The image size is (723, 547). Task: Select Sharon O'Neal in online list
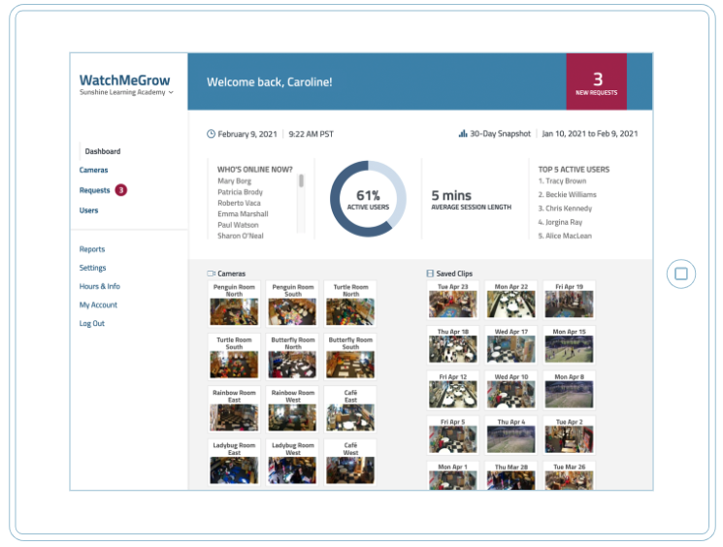(241, 236)
